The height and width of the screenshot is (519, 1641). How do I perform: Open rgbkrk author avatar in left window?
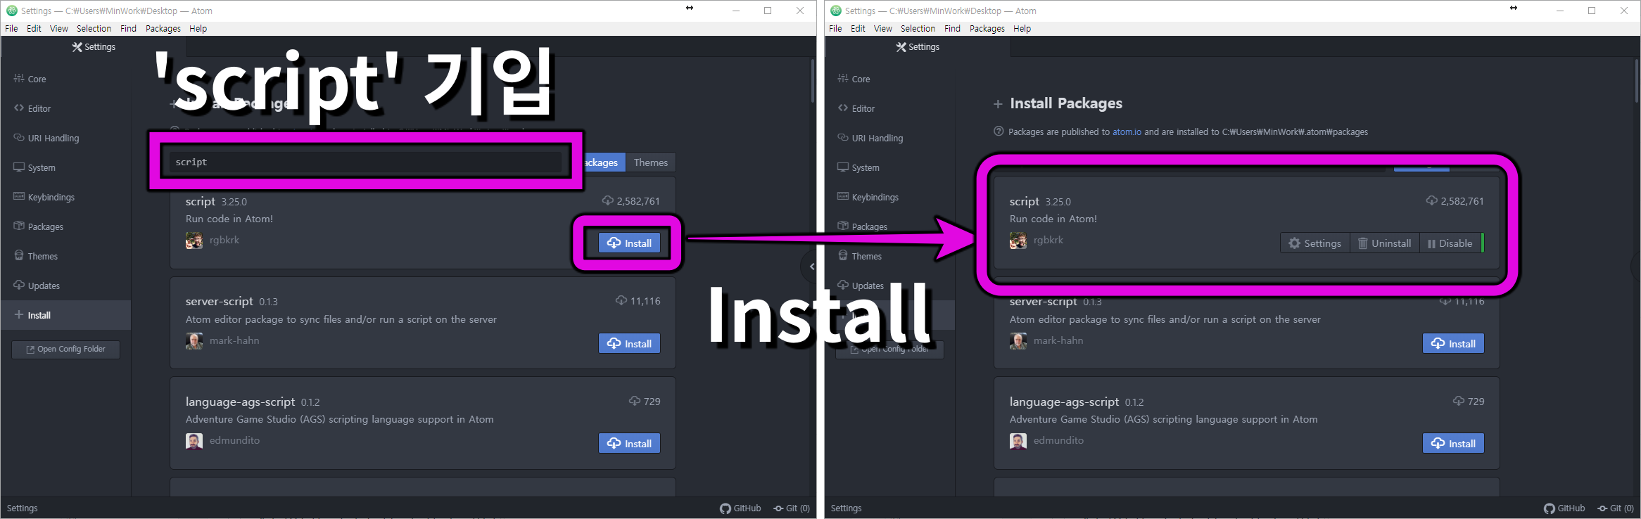(194, 241)
